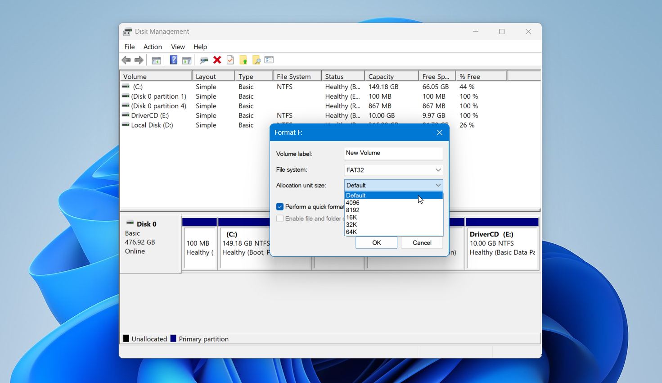Click the 66.05 GB free space cell
The width and height of the screenshot is (662, 383).
pyautogui.click(x=436, y=87)
